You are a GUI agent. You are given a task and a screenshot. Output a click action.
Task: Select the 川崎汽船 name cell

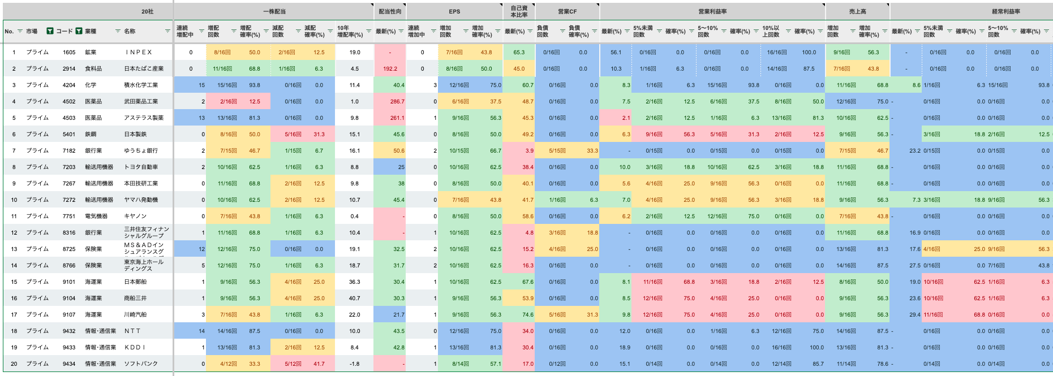click(x=147, y=314)
